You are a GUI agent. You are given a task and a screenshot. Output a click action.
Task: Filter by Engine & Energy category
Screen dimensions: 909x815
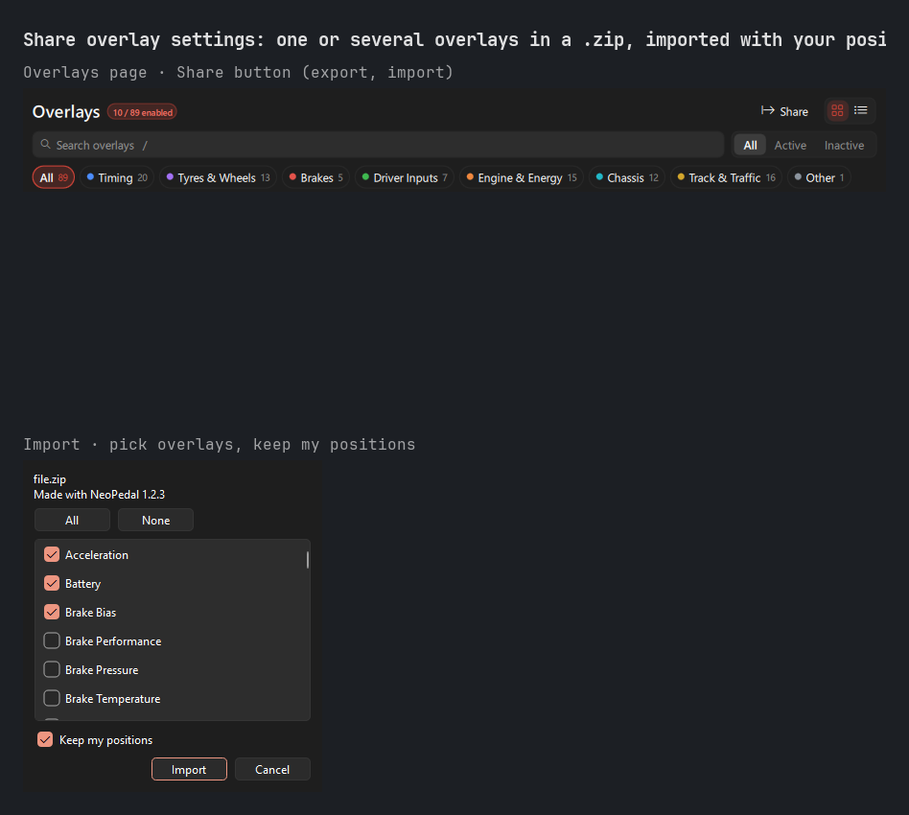click(522, 178)
